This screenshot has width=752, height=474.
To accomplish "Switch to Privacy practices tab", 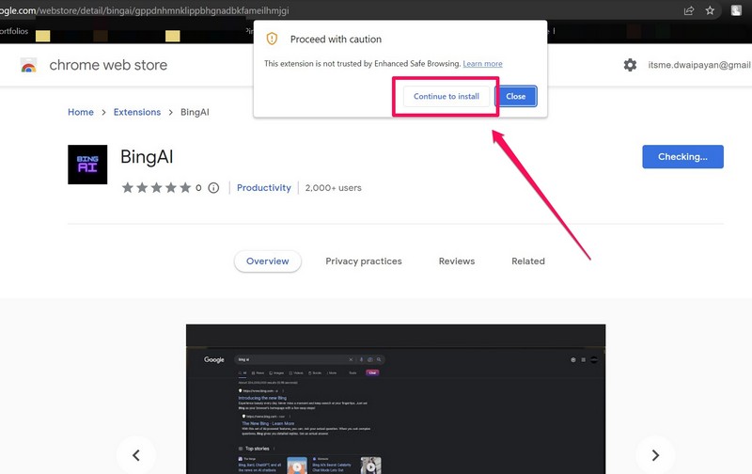I will coord(364,261).
